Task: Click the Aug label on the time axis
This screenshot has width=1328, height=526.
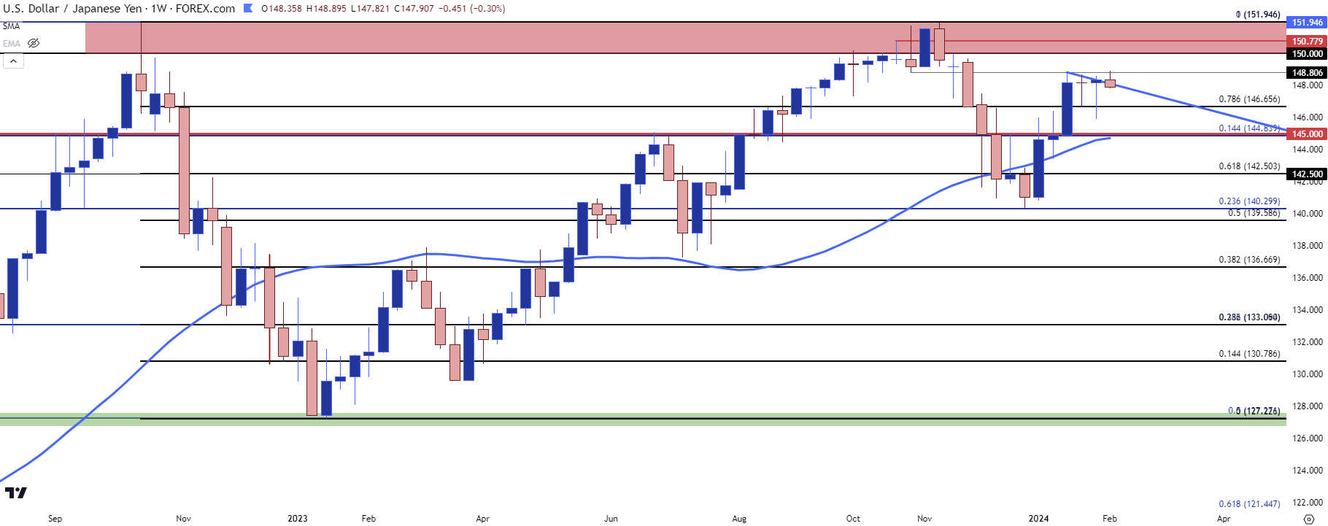Action: point(739,519)
